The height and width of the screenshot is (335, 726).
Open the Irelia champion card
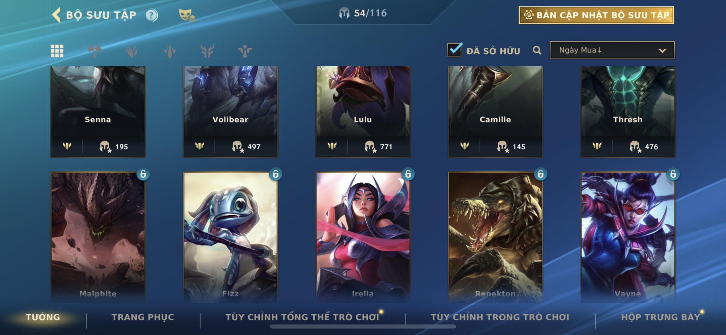[x=363, y=237]
